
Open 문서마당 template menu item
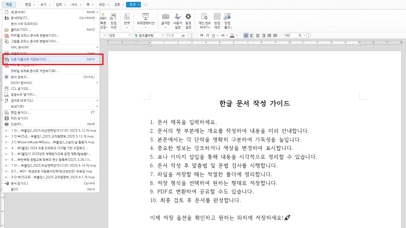pos(51,18)
